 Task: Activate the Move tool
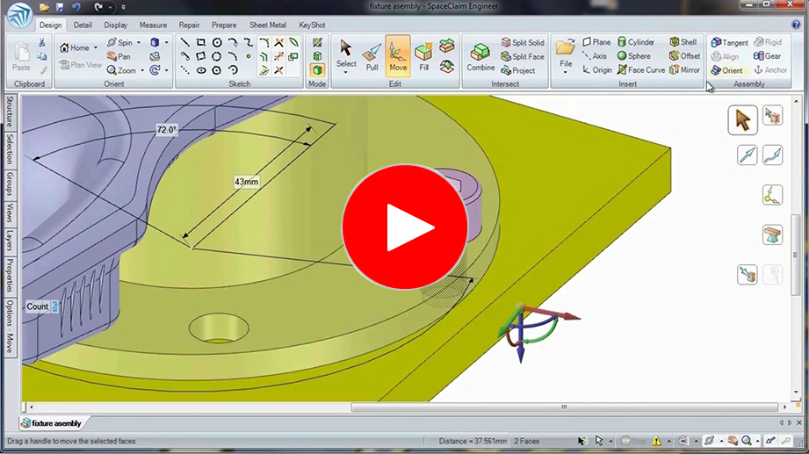(398, 56)
